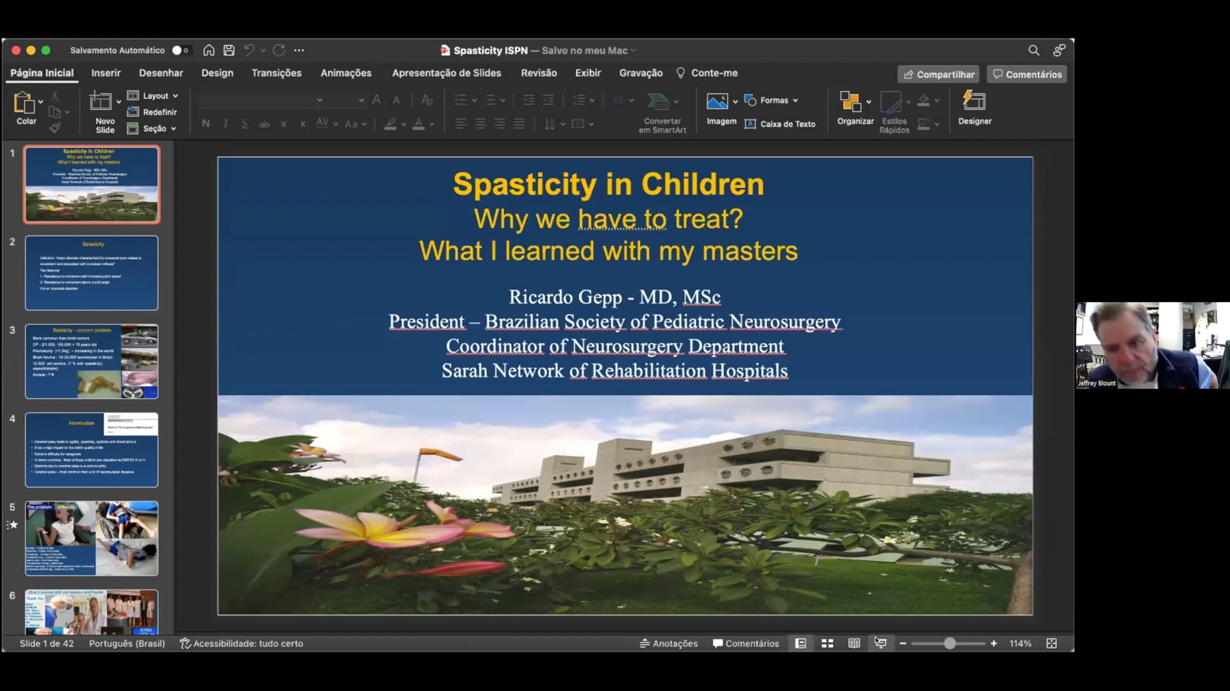Screen dimensions: 1230x691
Task: Click Português (Brasil) language indicator
Action: click(x=127, y=643)
